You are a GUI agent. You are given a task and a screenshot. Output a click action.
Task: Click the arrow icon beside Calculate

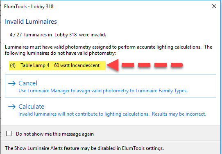(12, 107)
